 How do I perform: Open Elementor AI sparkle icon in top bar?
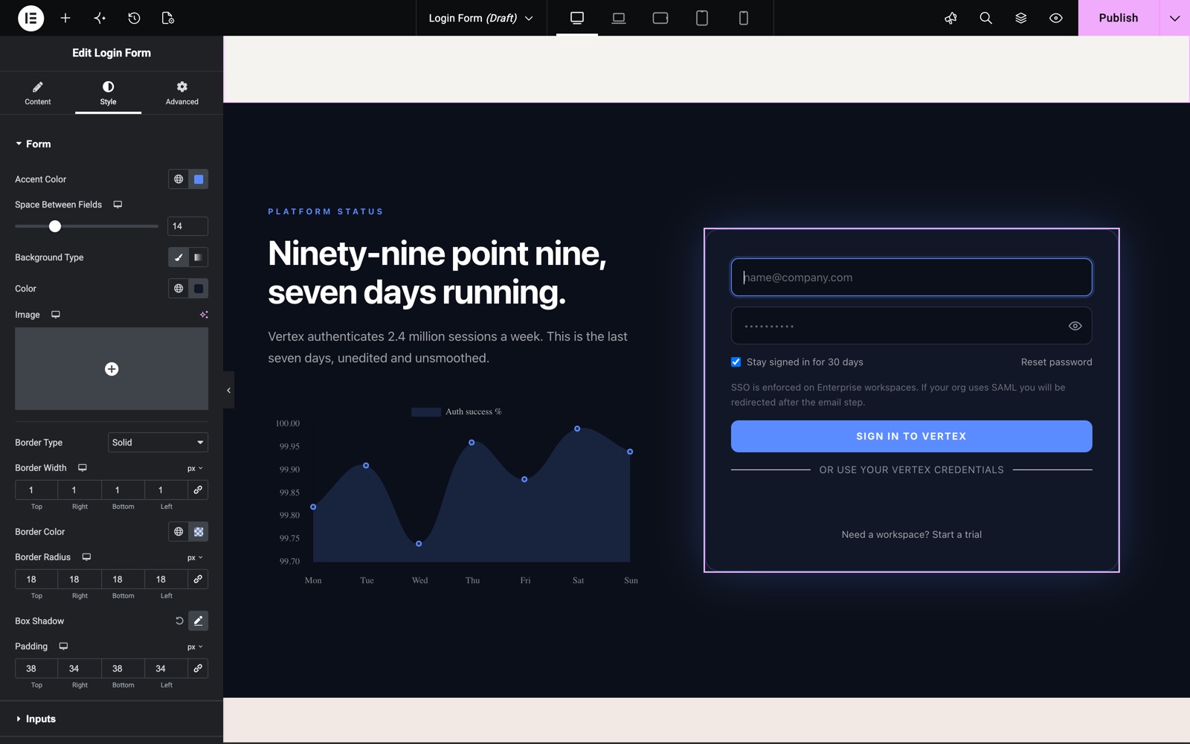pos(100,18)
